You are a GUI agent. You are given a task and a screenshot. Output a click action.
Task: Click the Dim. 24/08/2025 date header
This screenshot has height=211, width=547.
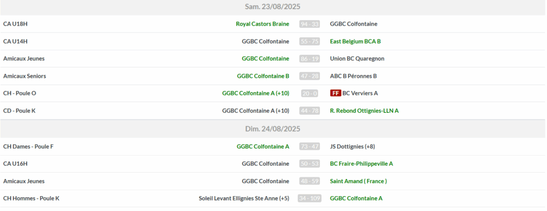point(272,129)
